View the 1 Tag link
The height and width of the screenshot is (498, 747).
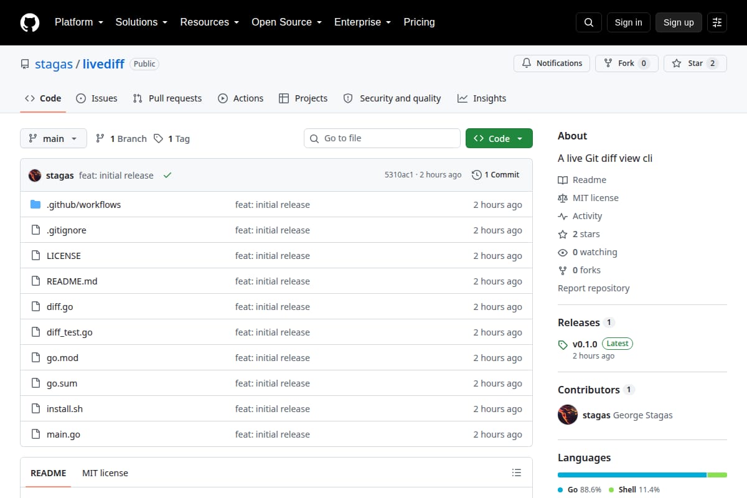click(172, 139)
